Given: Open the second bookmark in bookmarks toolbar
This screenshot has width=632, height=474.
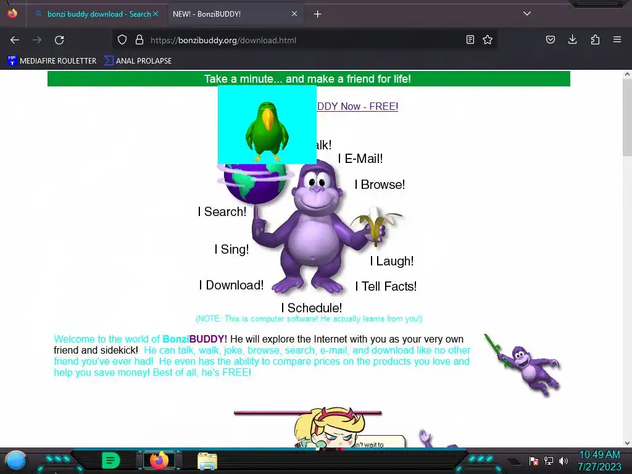Looking at the screenshot, I should 138,61.
